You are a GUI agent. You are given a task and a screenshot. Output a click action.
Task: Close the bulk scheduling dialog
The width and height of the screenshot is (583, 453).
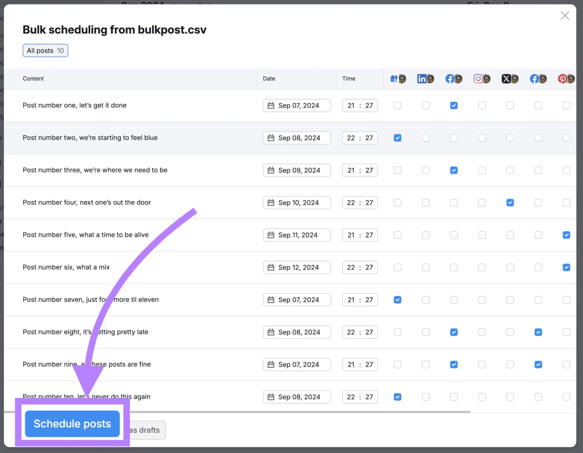click(565, 15)
